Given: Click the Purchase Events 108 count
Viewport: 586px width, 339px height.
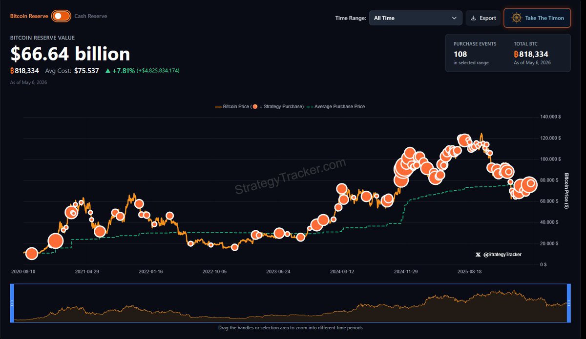Looking at the screenshot, I should [460, 54].
